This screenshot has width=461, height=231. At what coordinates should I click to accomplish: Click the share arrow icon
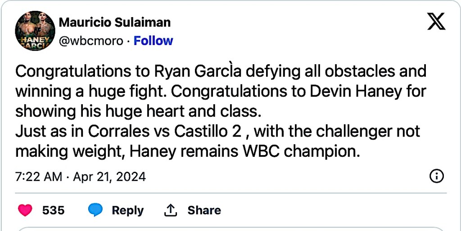coord(170,210)
